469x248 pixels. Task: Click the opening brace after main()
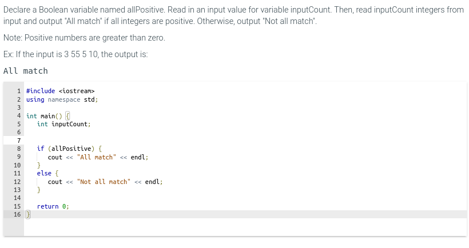(67, 116)
